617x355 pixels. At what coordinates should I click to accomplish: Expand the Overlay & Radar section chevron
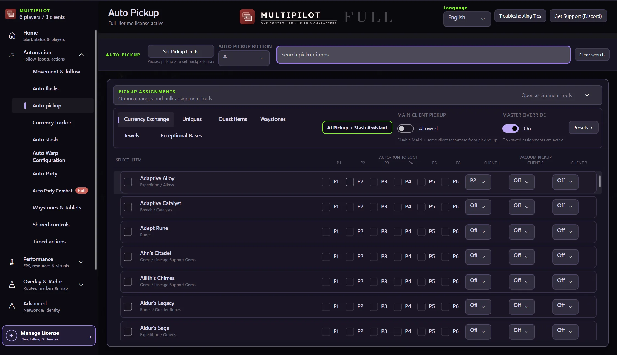(x=81, y=285)
